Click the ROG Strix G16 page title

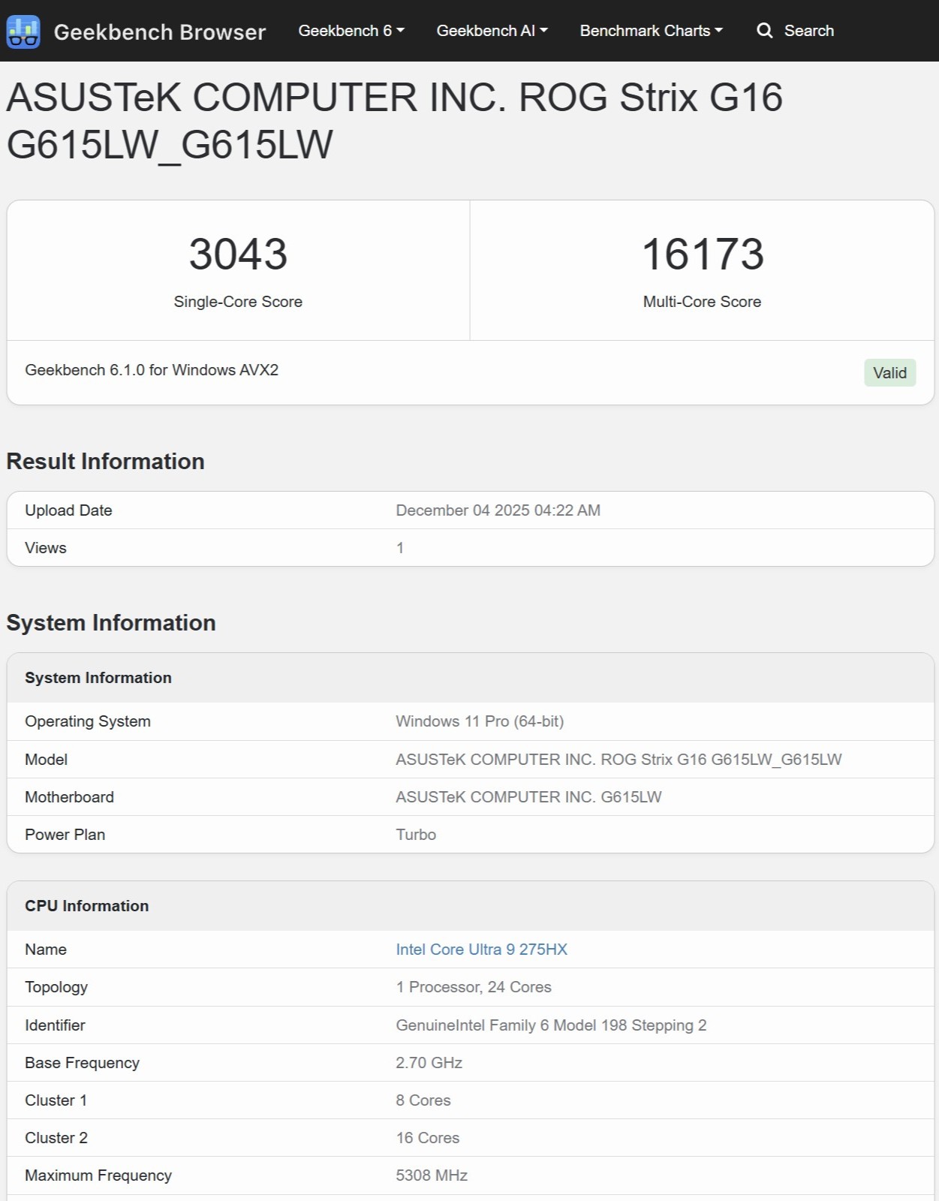394,121
